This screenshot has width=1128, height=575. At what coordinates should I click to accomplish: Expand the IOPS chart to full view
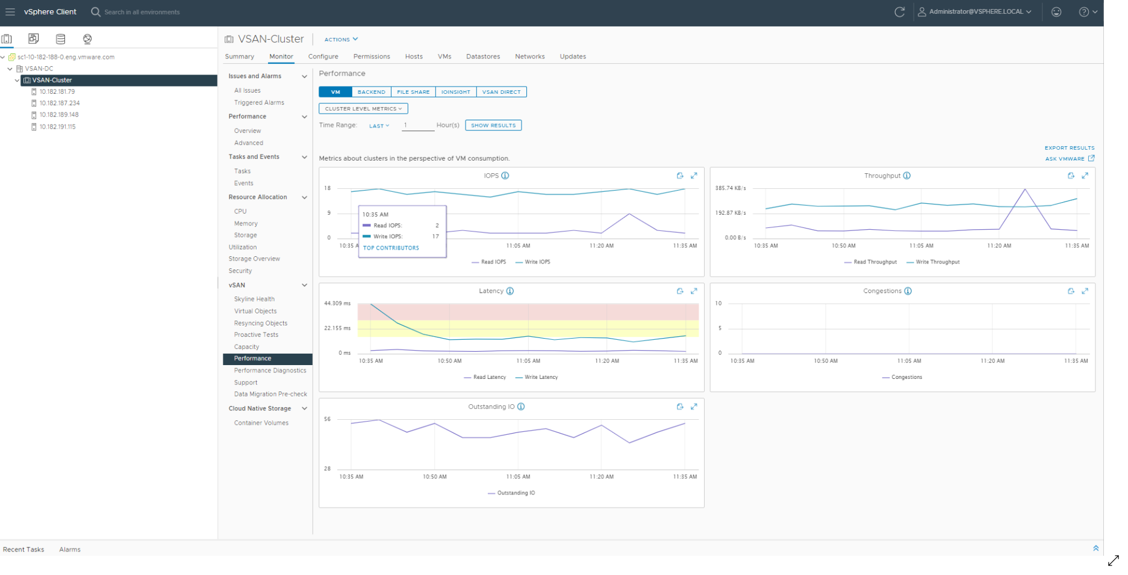[x=694, y=176]
